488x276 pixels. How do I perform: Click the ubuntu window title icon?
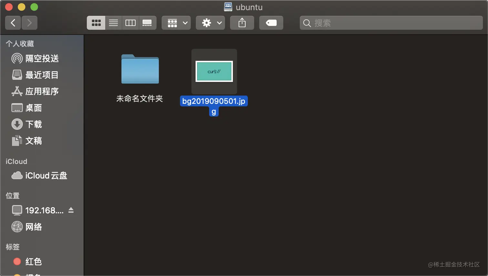(228, 7)
